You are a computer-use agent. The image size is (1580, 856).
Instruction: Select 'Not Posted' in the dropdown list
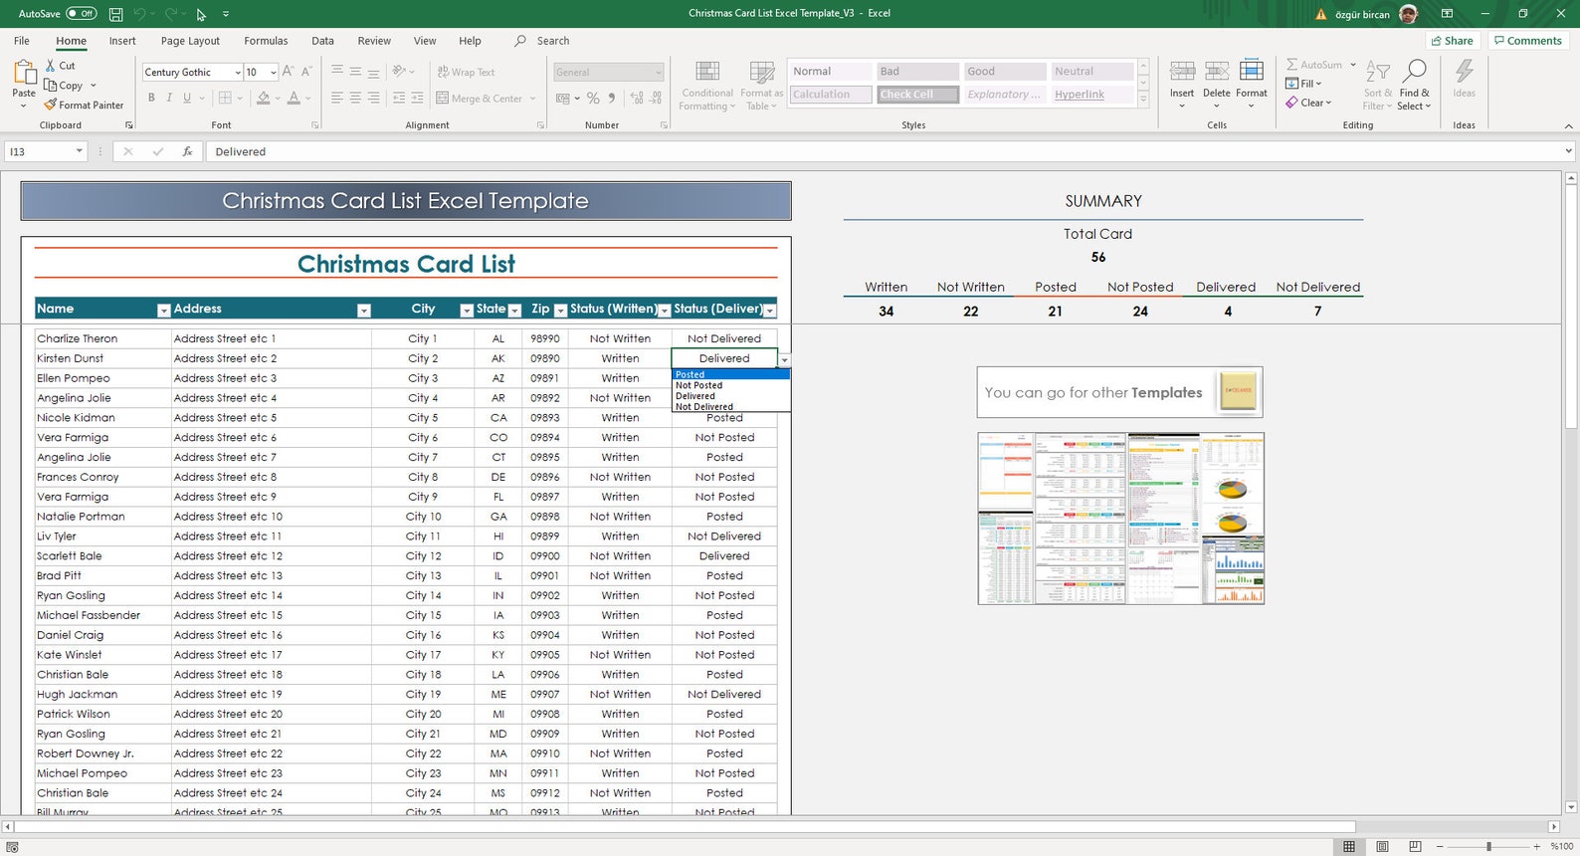(730, 385)
